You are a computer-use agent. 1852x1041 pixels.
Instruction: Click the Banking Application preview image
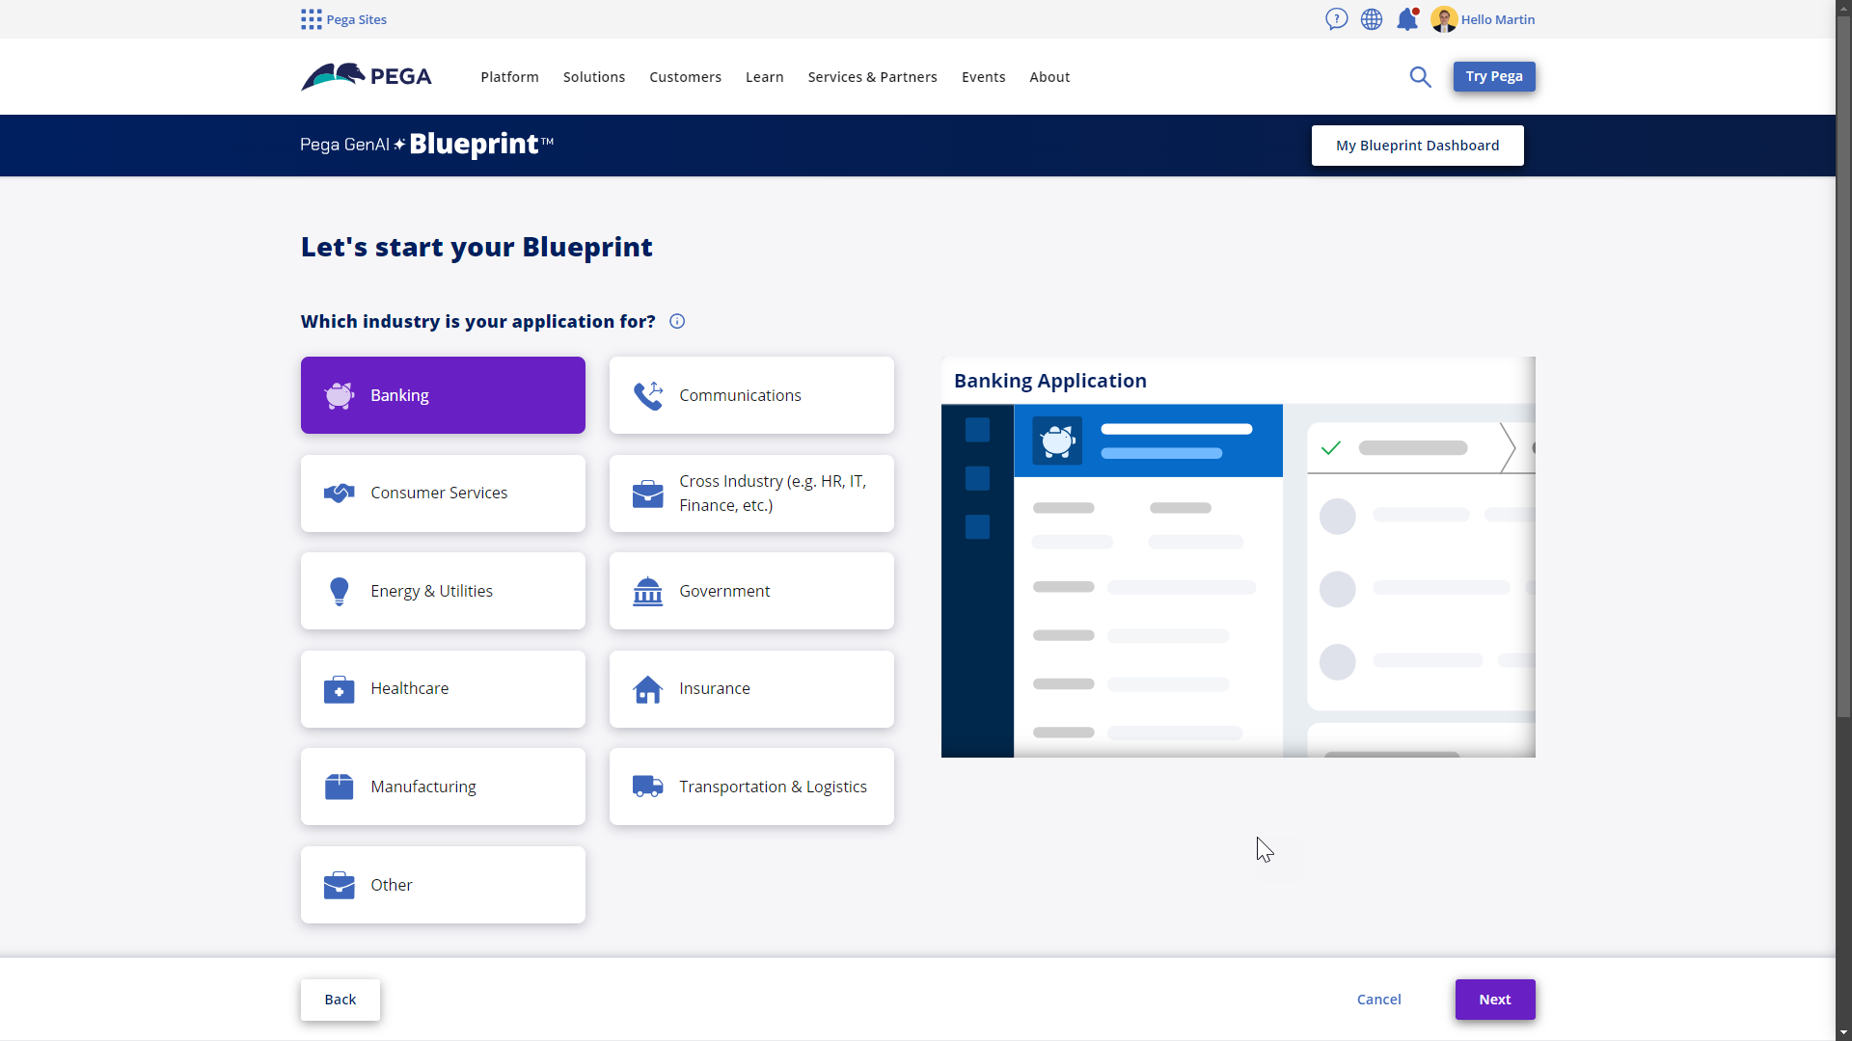(x=1238, y=557)
